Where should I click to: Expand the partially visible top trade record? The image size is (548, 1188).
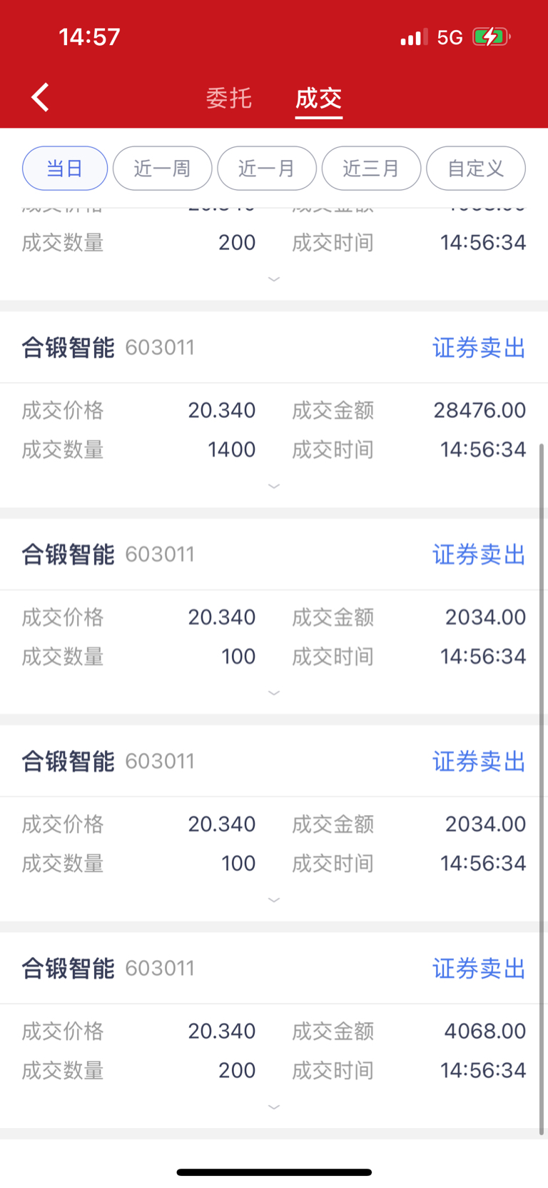click(x=274, y=279)
